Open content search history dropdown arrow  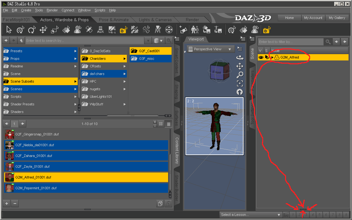coord(148,41)
